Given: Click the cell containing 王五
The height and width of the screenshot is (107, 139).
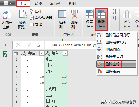Looking at the screenshot, I should [56, 95].
